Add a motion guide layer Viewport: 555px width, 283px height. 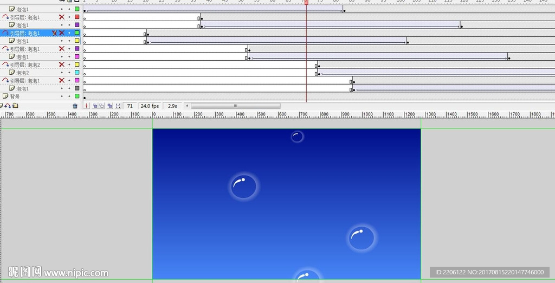pos(8,106)
